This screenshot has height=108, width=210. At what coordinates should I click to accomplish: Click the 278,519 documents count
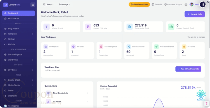[x=141, y=25]
